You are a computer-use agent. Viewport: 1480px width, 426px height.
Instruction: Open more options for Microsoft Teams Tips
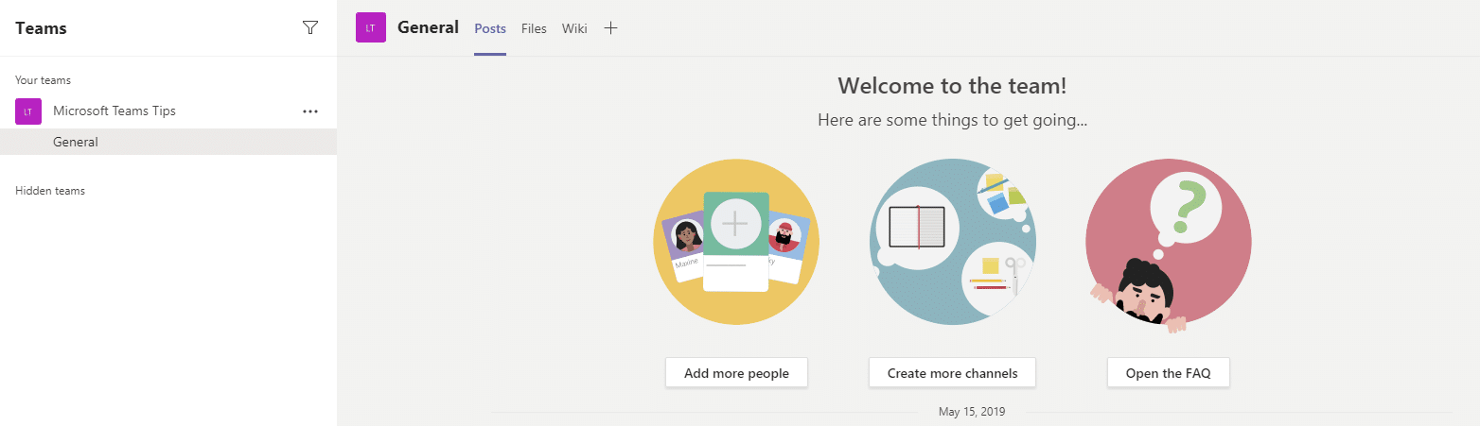pyautogui.click(x=310, y=111)
